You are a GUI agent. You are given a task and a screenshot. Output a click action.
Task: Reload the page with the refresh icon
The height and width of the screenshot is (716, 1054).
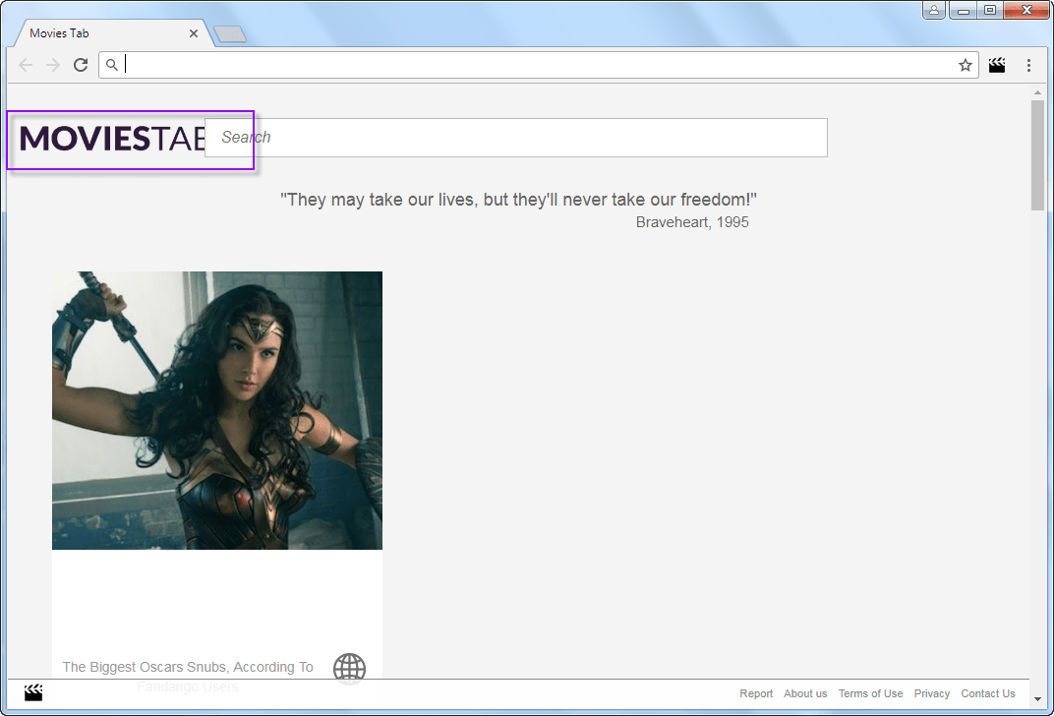[81, 65]
